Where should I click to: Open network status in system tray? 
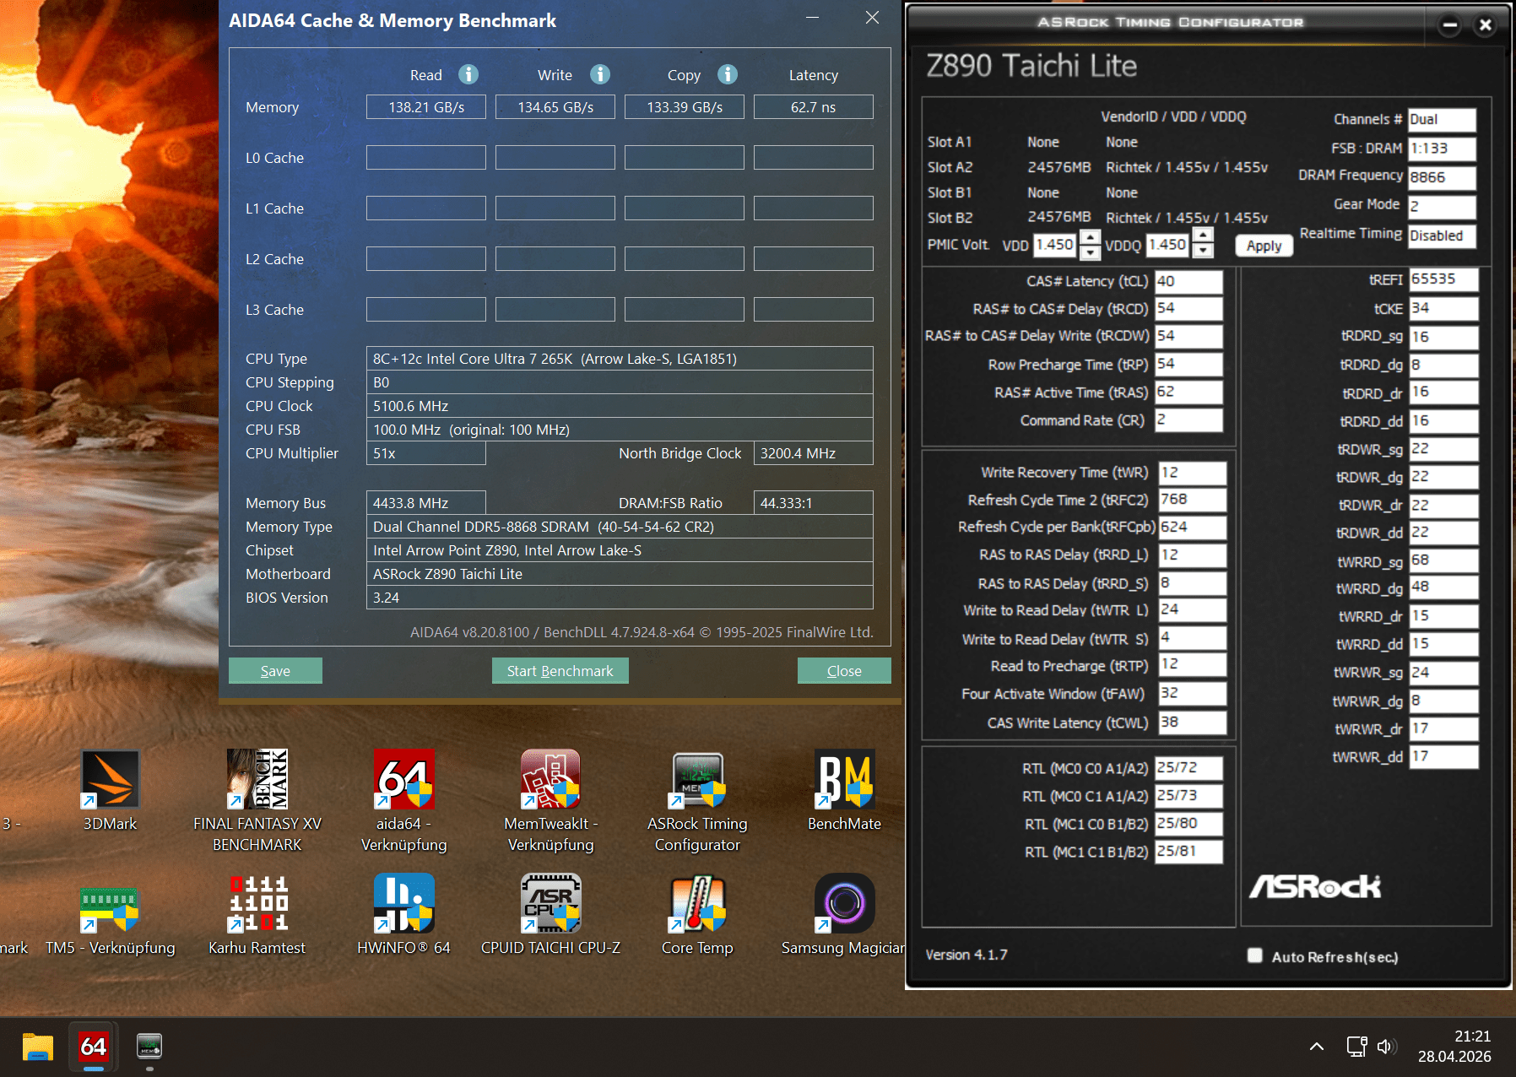pos(1356,1047)
